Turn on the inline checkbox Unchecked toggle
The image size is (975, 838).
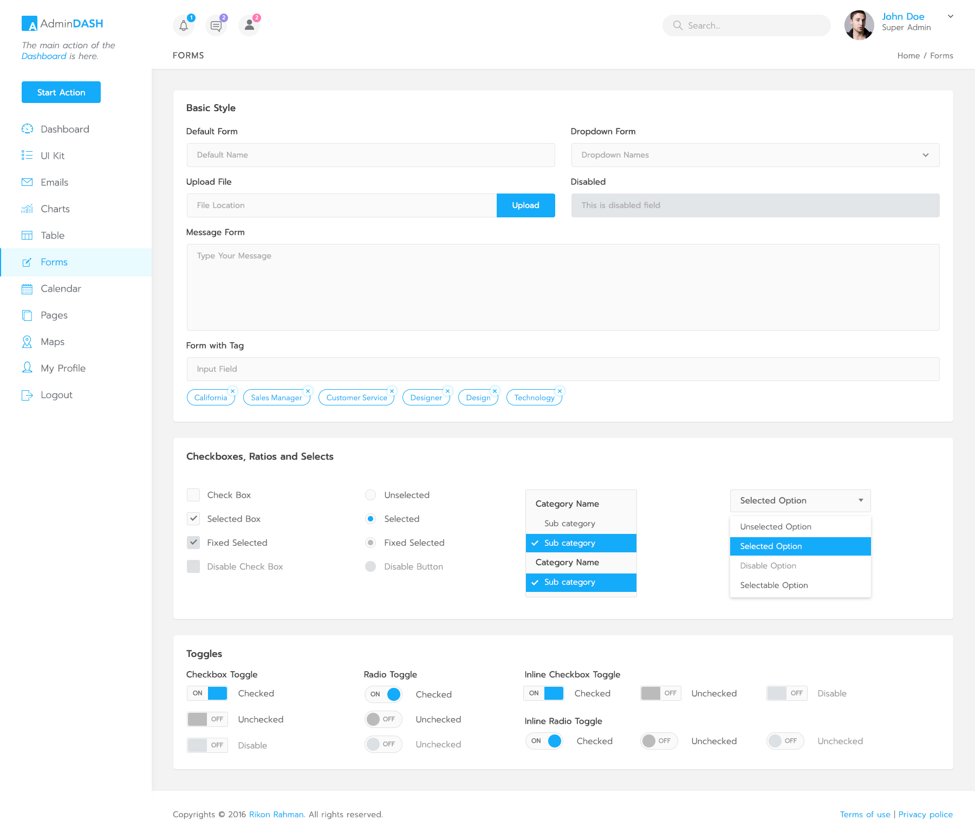pyautogui.click(x=661, y=693)
